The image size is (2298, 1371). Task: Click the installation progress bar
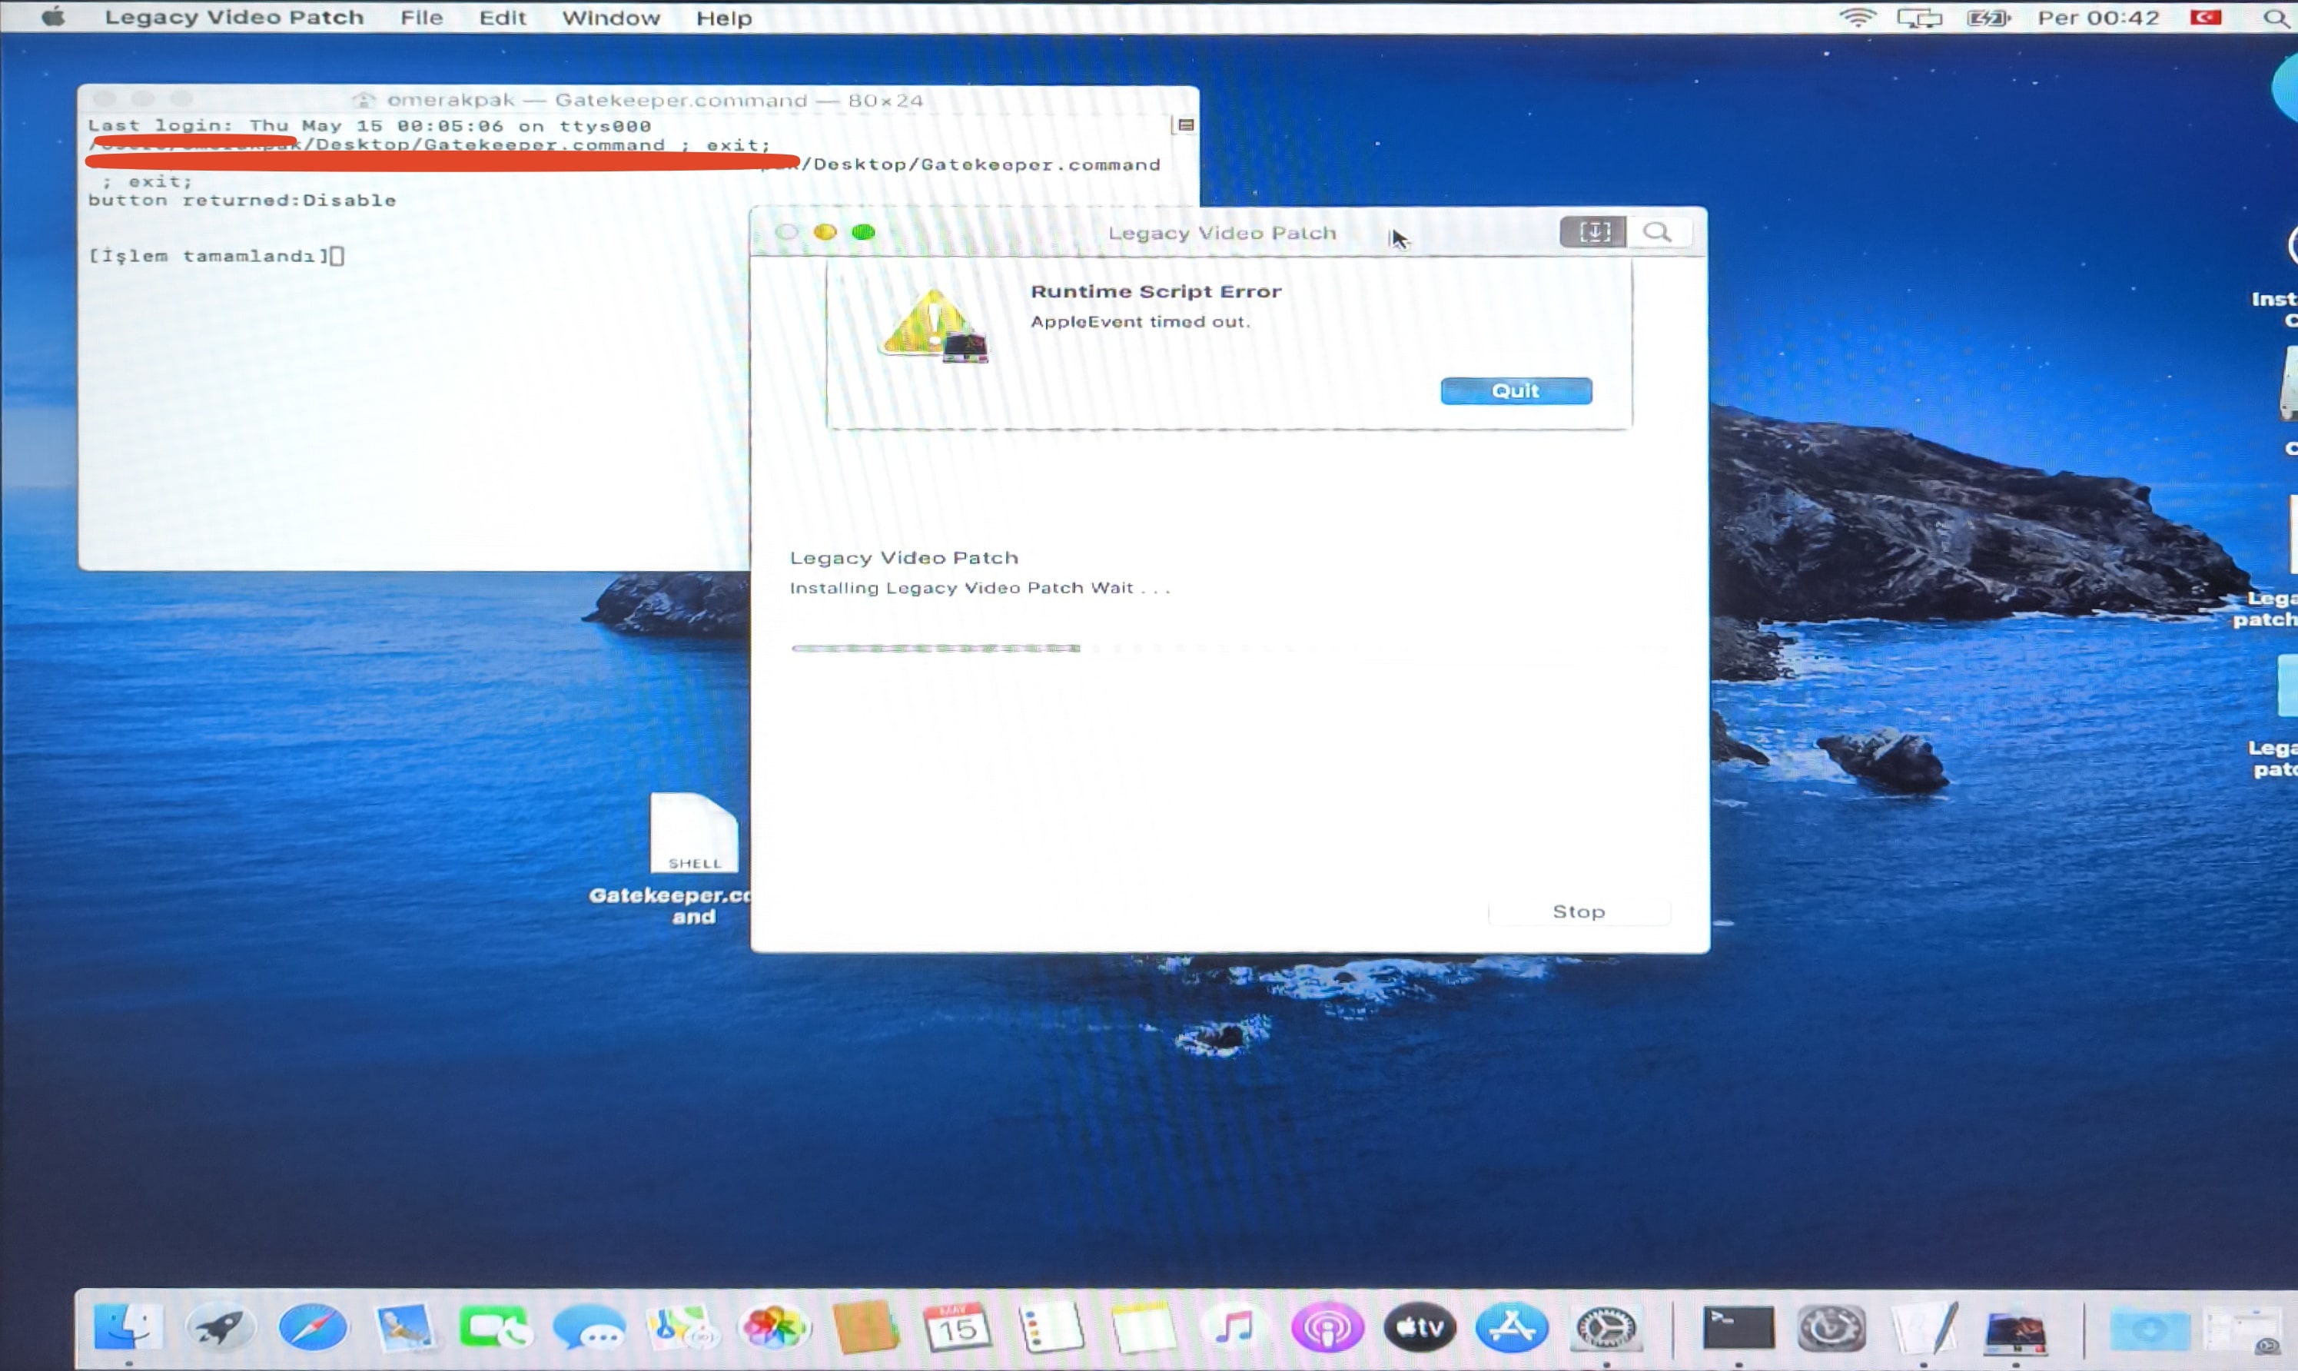[1228, 649]
